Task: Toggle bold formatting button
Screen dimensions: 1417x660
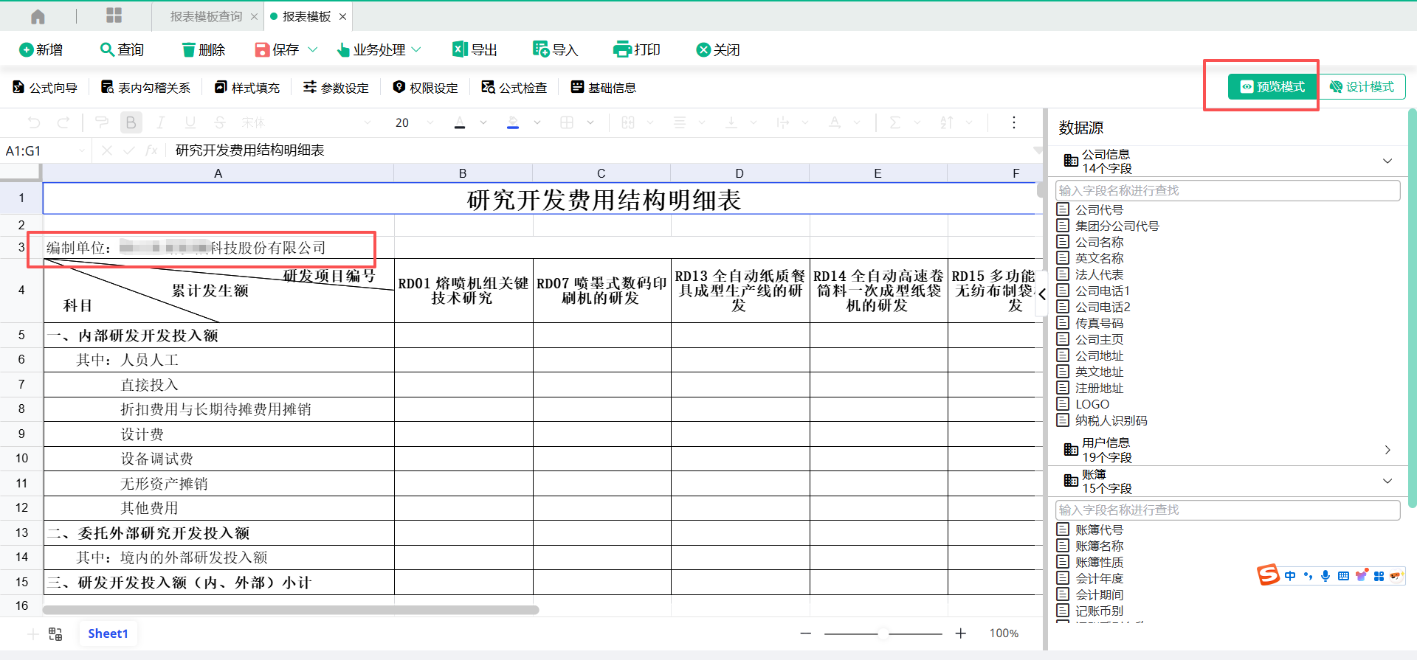Action: click(x=131, y=122)
